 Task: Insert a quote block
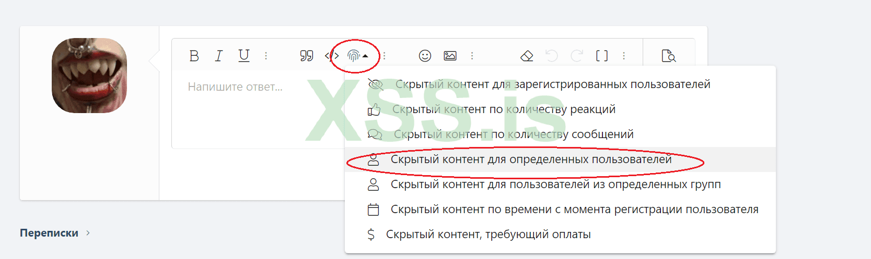(x=307, y=56)
